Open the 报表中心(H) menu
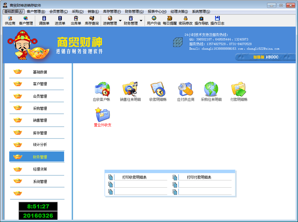Image resolution: width=298 pixels, height=222 pixels. pyautogui.click(x=157, y=12)
